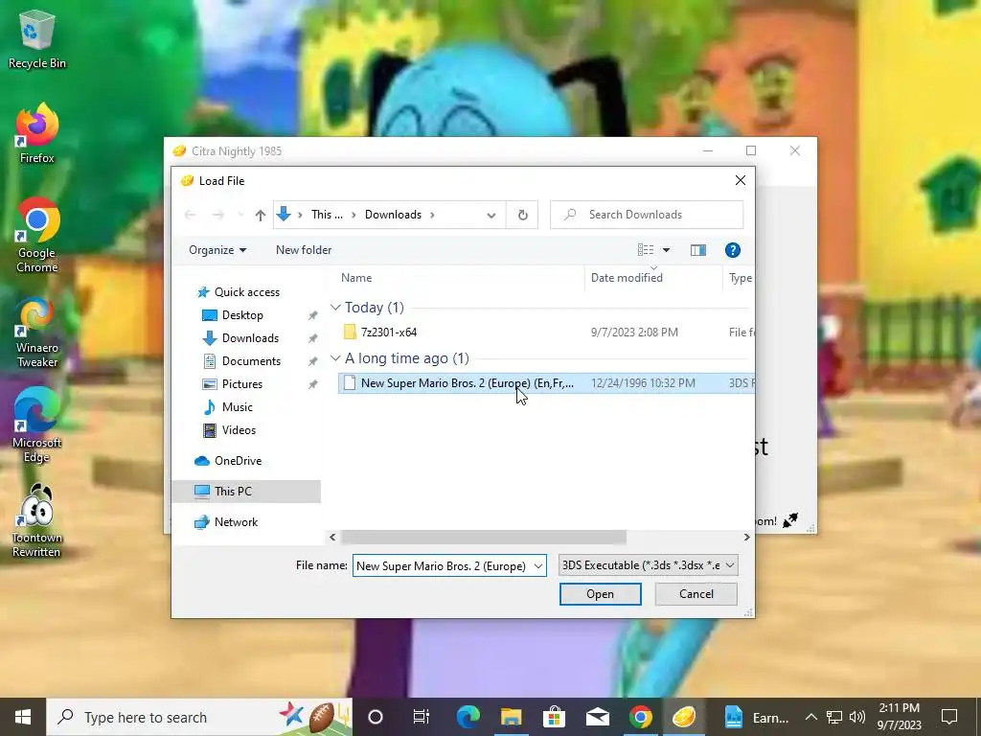
Task: Close the Load File dialog
Action: (741, 180)
